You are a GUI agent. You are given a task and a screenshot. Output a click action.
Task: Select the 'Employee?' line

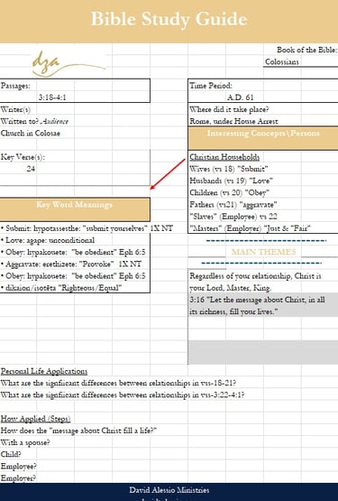(19, 466)
